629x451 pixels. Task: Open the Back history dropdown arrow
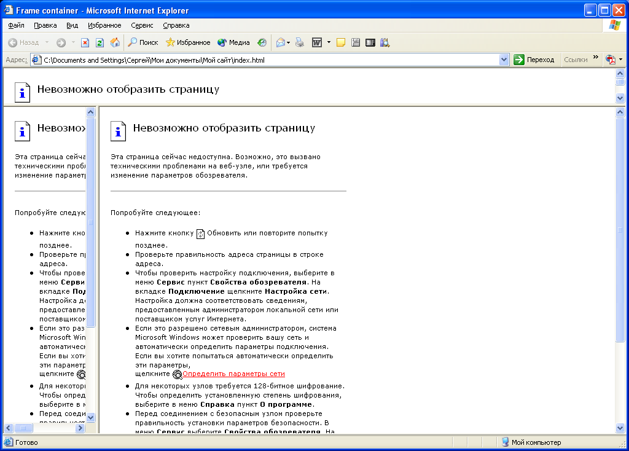click(x=47, y=42)
